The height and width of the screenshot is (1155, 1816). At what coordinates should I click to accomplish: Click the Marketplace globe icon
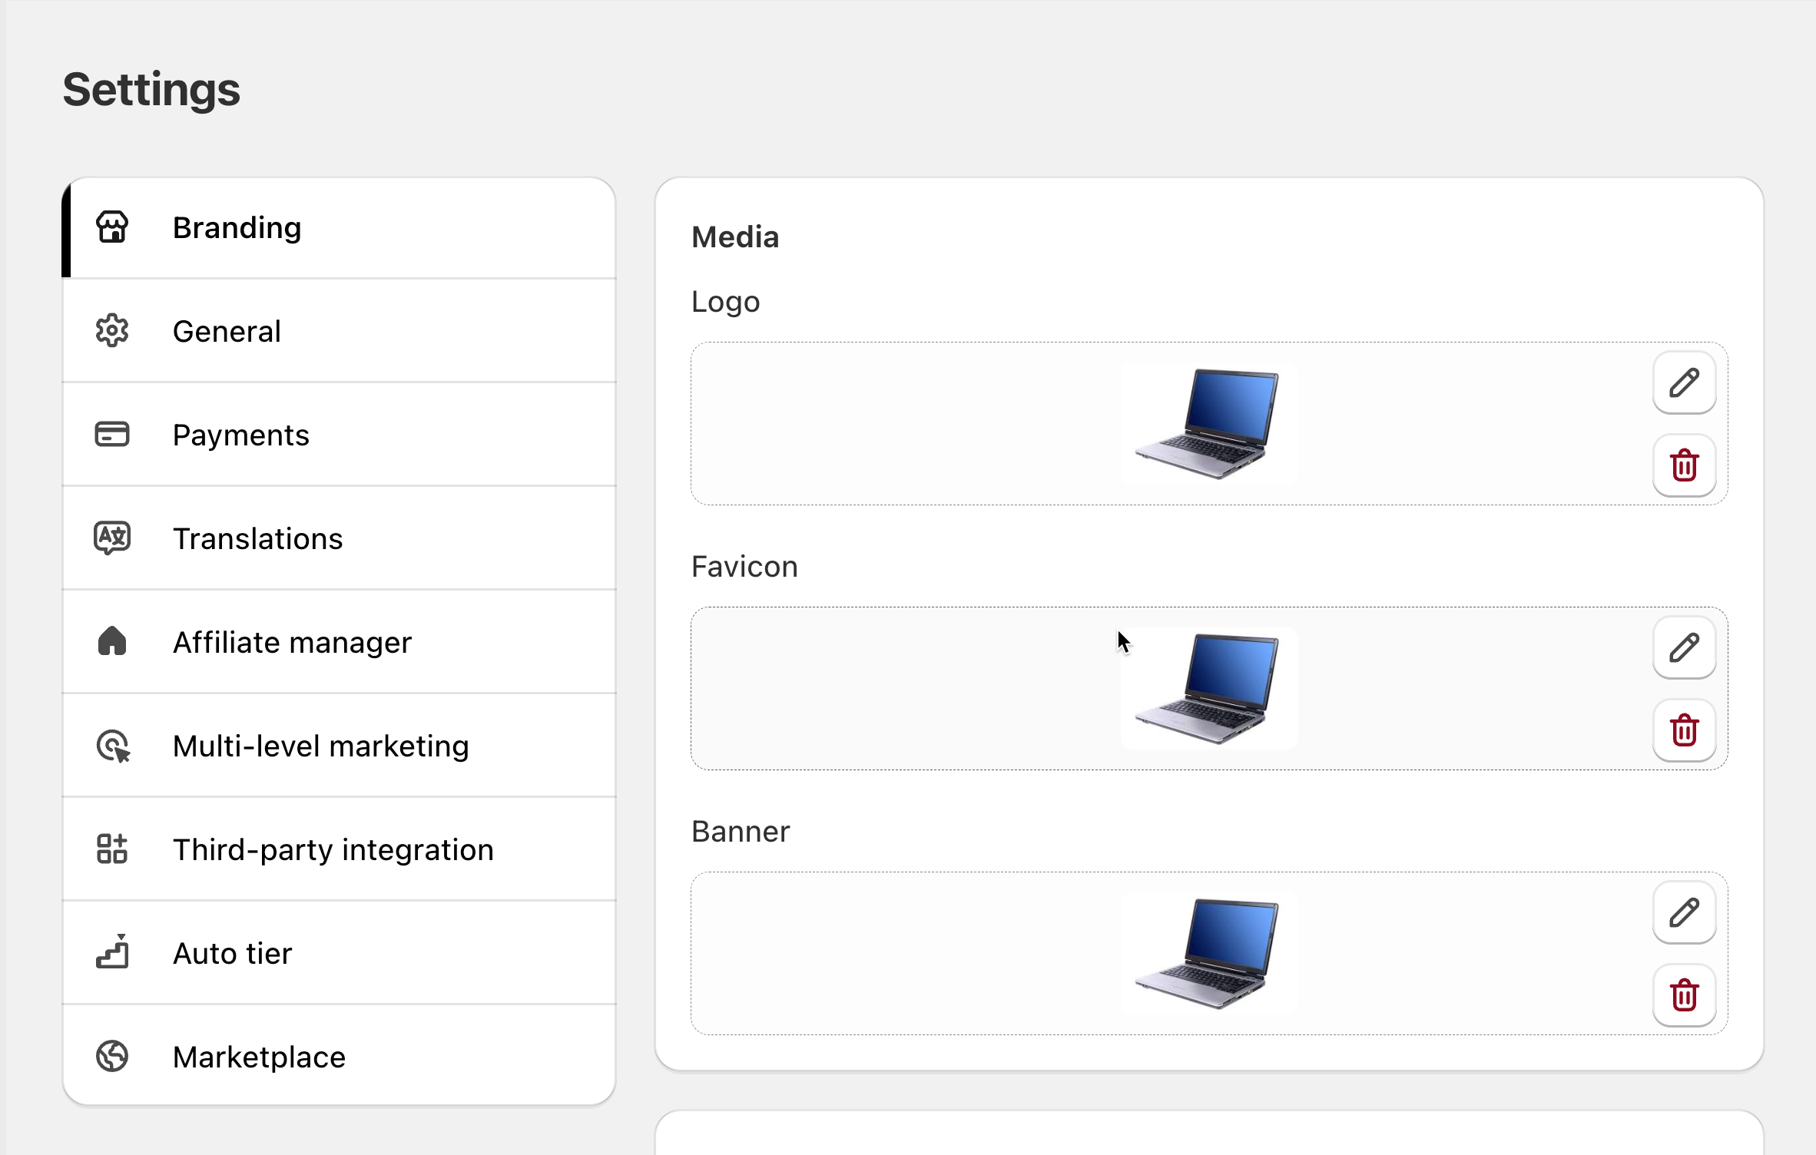(x=112, y=1057)
